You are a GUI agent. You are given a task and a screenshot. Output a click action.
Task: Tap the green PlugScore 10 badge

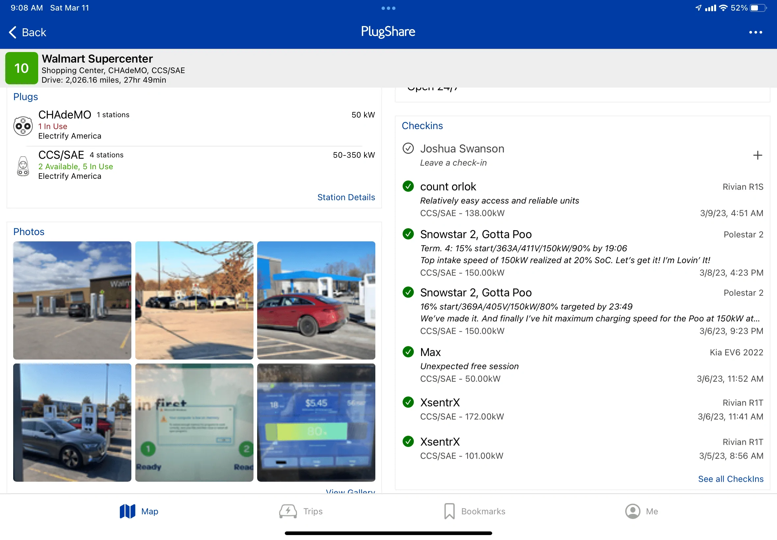tap(22, 68)
